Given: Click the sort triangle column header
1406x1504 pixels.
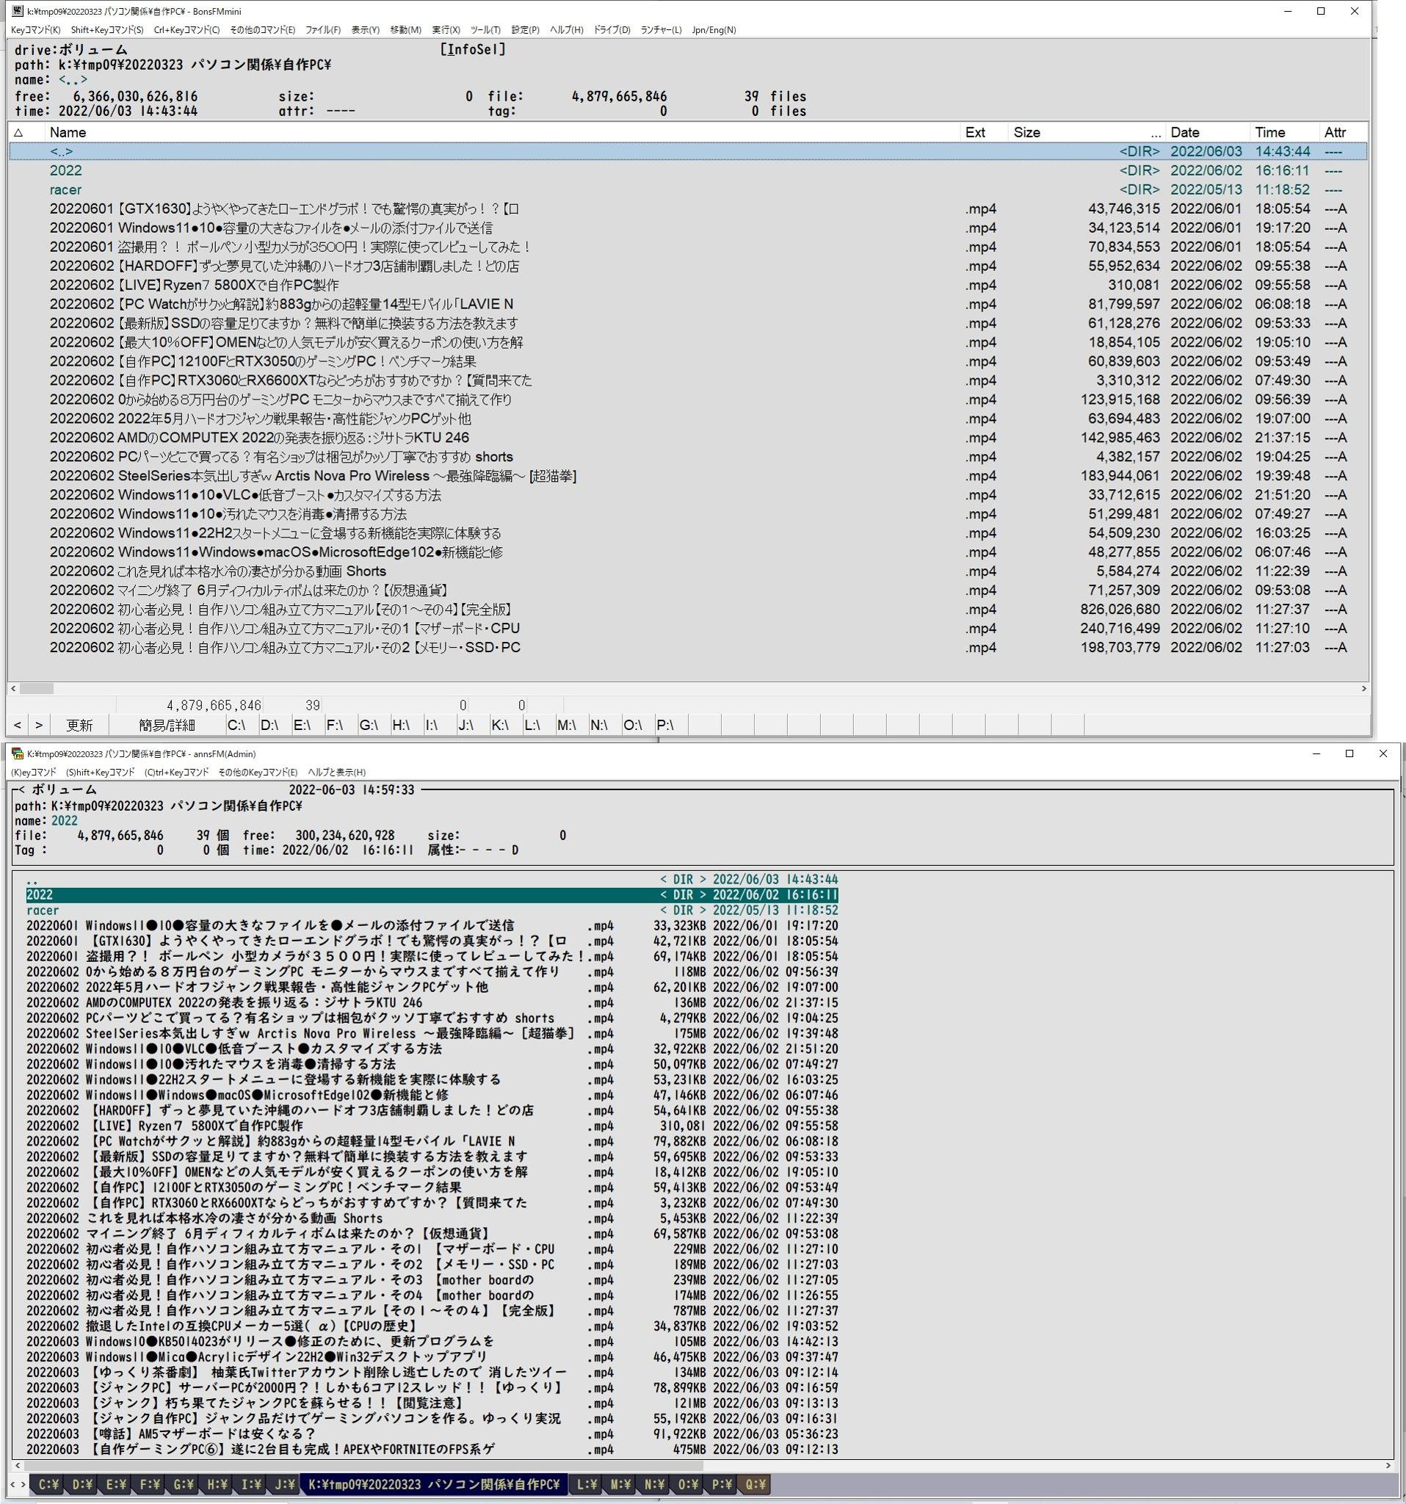Looking at the screenshot, I should 19,132.
